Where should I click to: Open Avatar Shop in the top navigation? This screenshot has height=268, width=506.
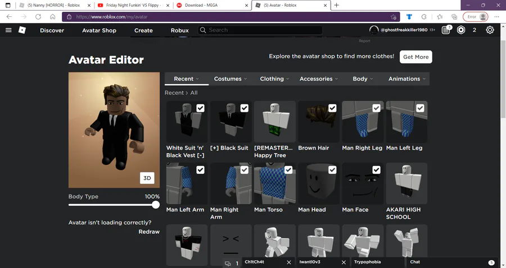point(99,30)
